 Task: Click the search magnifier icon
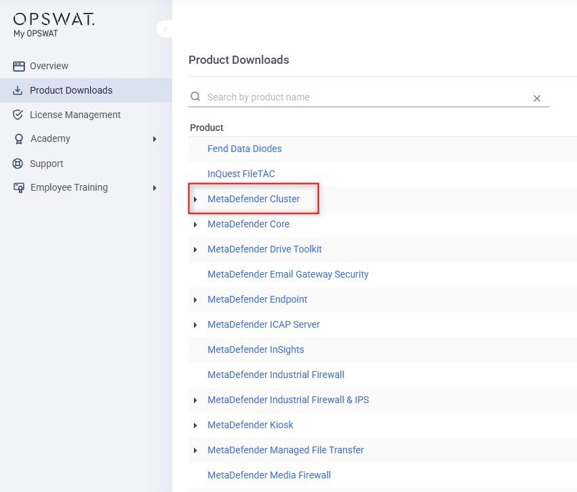(195, 97)
